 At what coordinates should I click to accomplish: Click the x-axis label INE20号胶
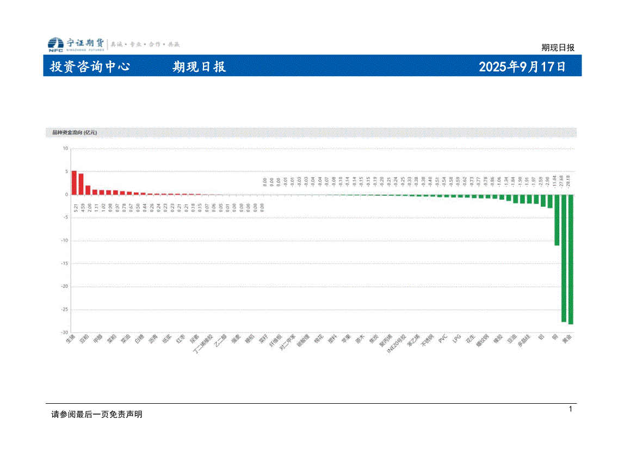point(396,344)
